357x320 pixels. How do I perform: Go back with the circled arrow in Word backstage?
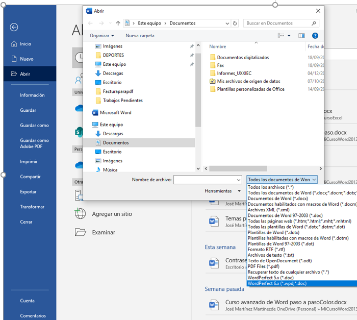click(14, 28)
